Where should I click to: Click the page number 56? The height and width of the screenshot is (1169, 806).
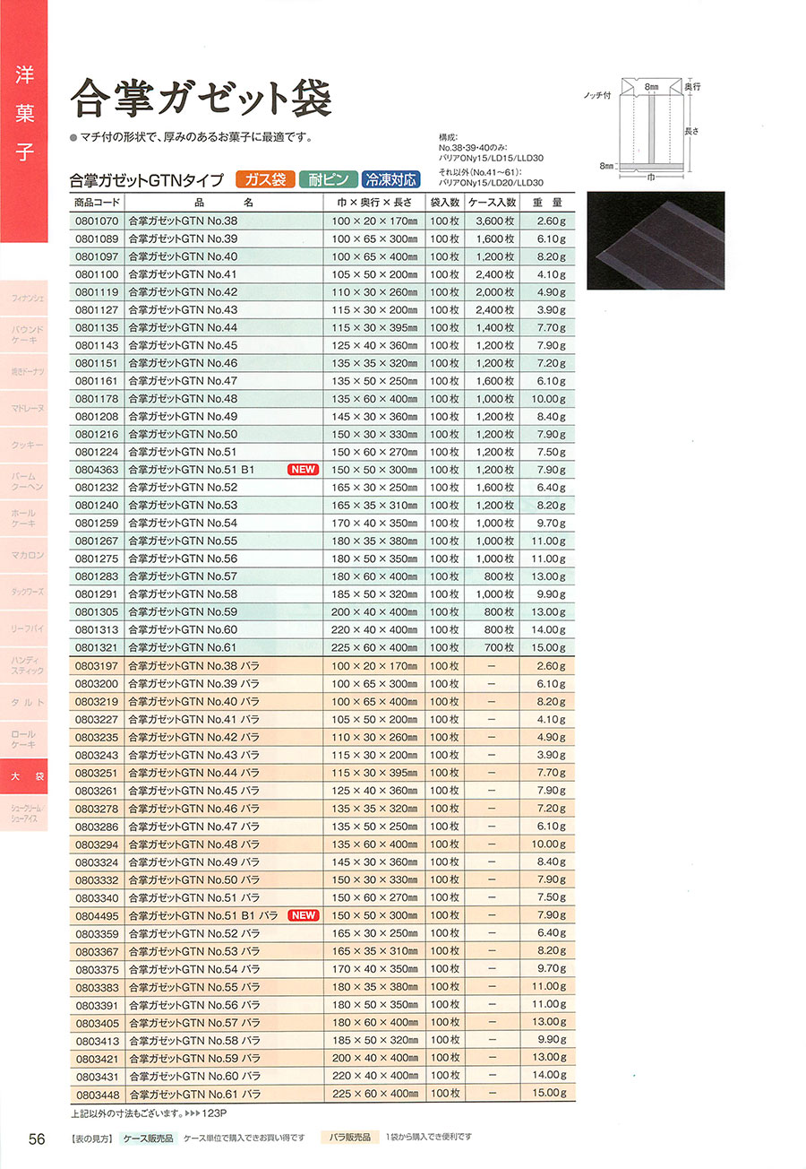tap(37, 1139)
